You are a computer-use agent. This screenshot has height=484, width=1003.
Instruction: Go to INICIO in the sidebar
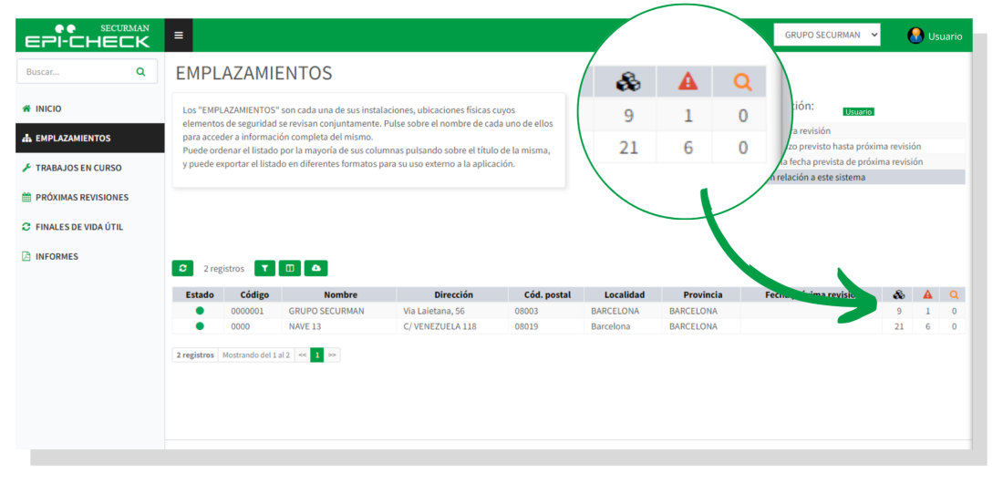pyautogui.click(x=48, y=108)
